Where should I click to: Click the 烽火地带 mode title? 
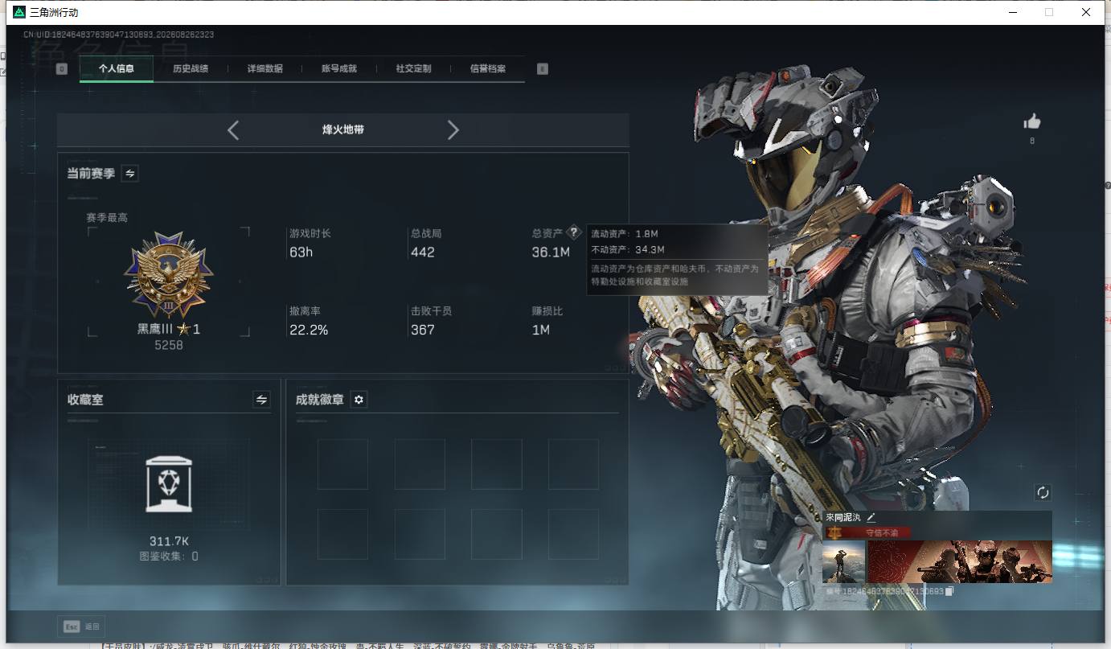tap(343, 129)
